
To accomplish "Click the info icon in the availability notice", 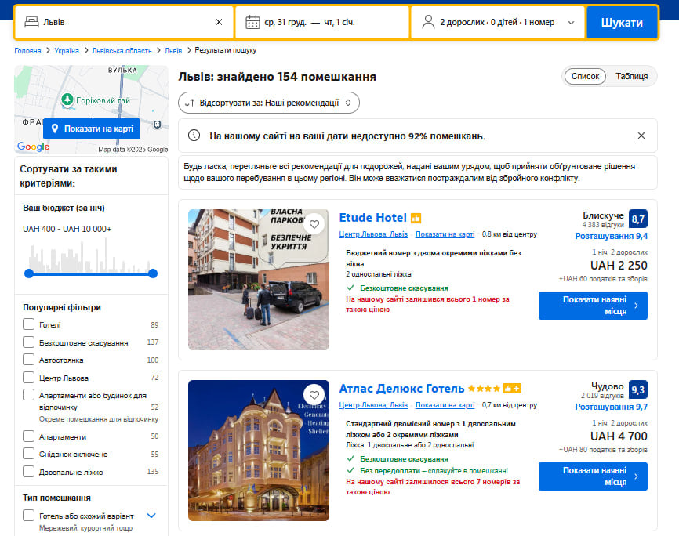I will pyautogui.click(x=194, y=136).
